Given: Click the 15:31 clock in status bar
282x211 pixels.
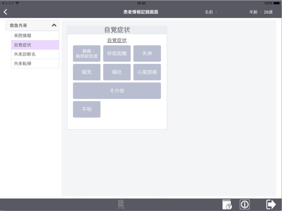Looking at the screenshot, I should click(x=141, y=3).
